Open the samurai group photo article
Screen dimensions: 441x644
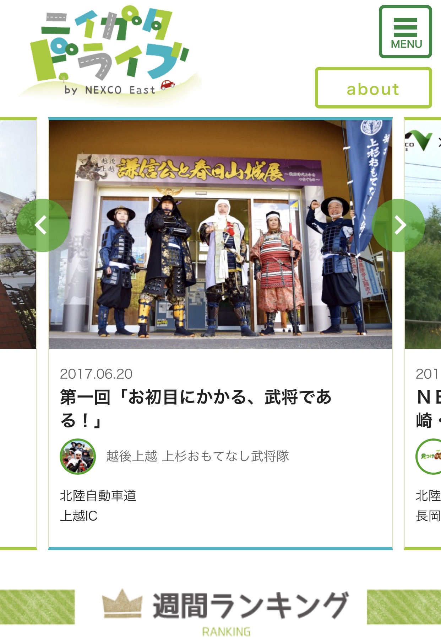click(220, 234)
